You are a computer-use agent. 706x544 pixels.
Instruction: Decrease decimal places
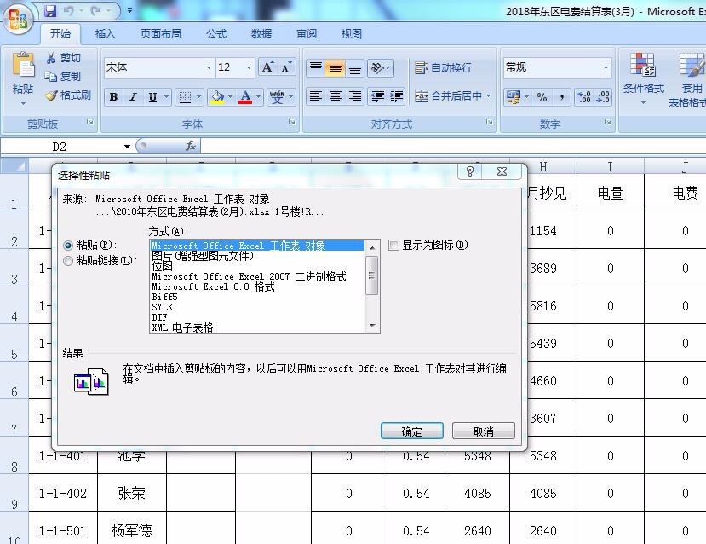(603, 97)
